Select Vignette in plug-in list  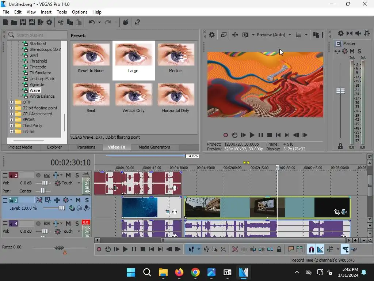(x=37, y=85)
